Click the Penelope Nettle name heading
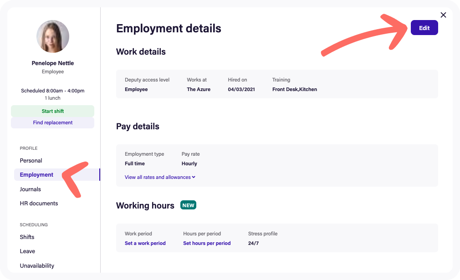 pyautogui.click(x=53, y=63)
